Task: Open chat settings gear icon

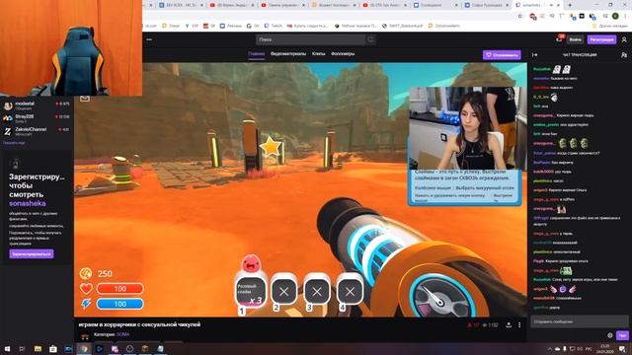Action: tap(610, 335)
